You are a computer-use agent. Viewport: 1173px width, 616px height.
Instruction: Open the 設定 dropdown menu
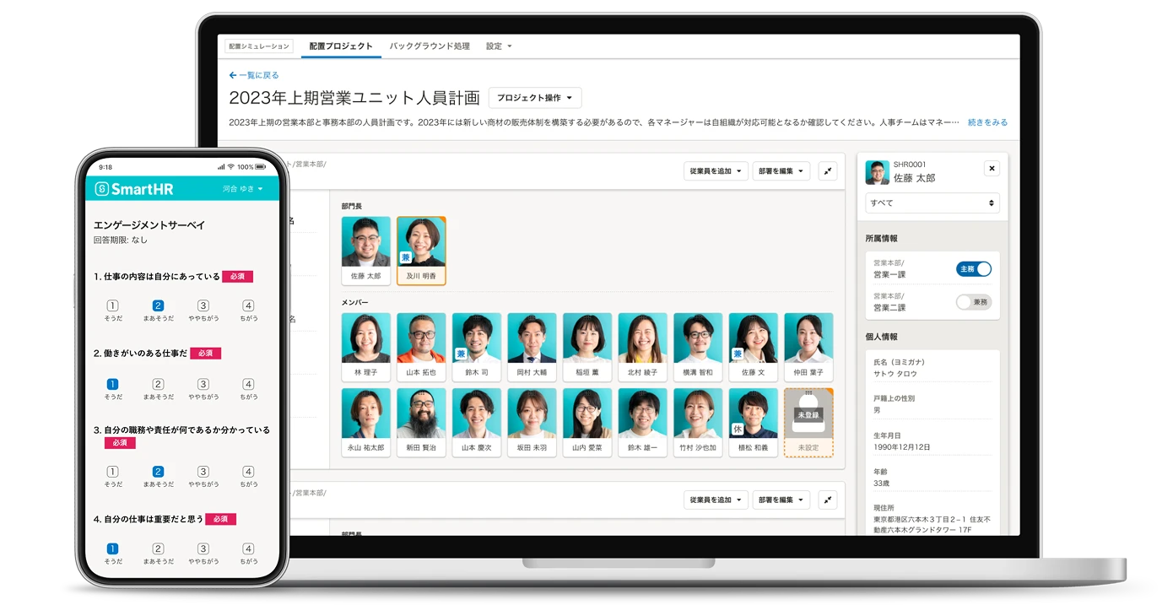[x=499, y=46]
